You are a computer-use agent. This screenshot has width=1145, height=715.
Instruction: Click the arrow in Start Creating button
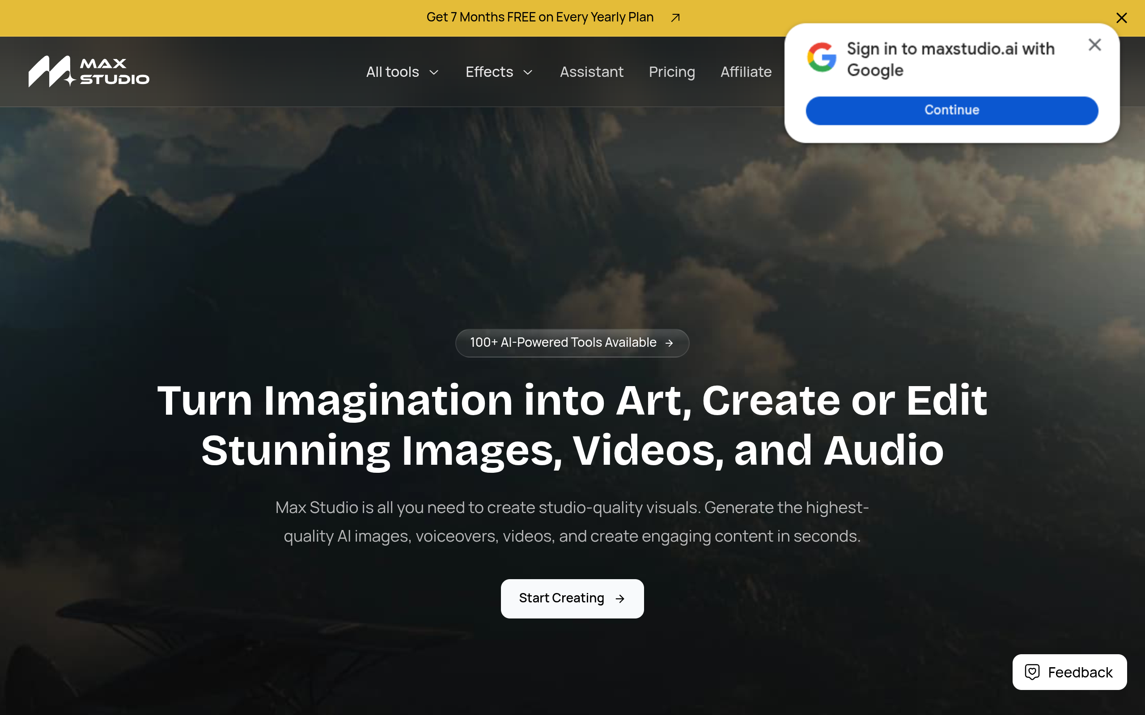pyautogui.click(x=620, y=599)
